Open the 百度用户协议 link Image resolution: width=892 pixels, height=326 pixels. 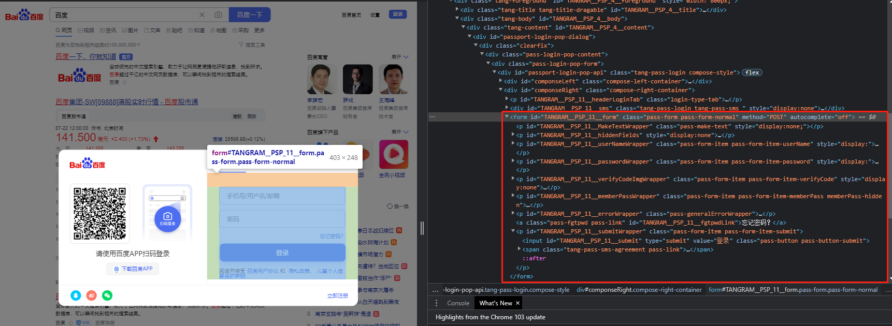tap(263, 271)
